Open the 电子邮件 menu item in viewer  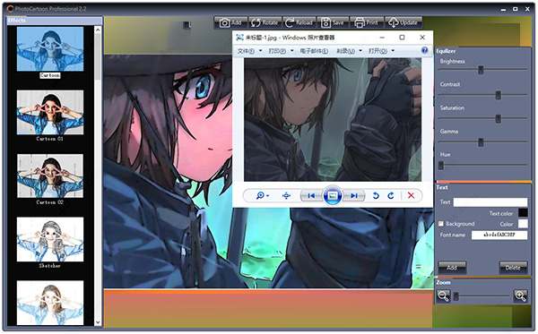(x=314, y=51)
